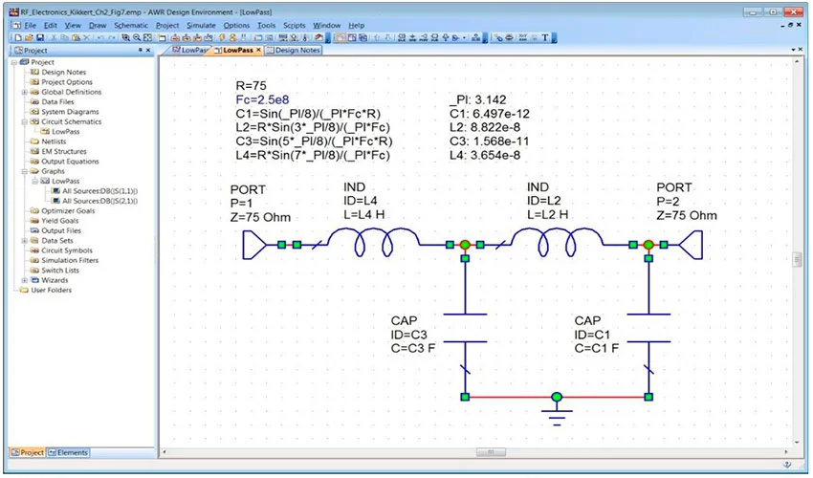Switch to the Elements panel tab

click(x=69, y=452)
